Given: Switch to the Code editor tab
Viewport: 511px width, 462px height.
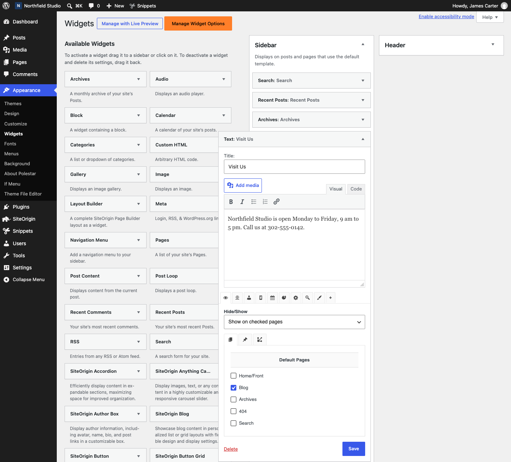Looking at the screenshot, I should pos(356,189).
